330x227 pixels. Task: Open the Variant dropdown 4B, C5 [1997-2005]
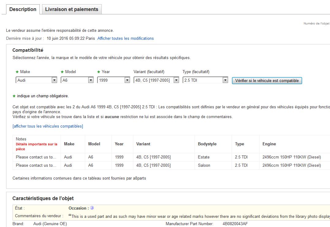click(156, 80)
